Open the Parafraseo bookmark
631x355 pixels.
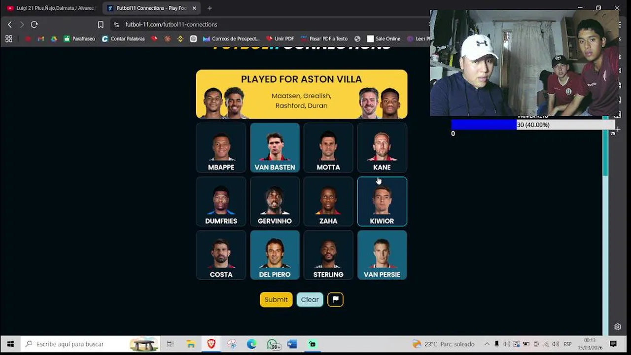pos(79,38)
